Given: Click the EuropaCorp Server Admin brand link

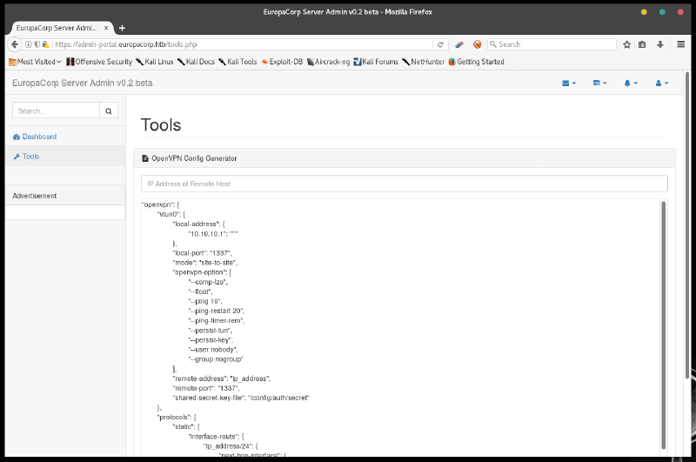Looking at the screenshot, I should click(82, 84).
